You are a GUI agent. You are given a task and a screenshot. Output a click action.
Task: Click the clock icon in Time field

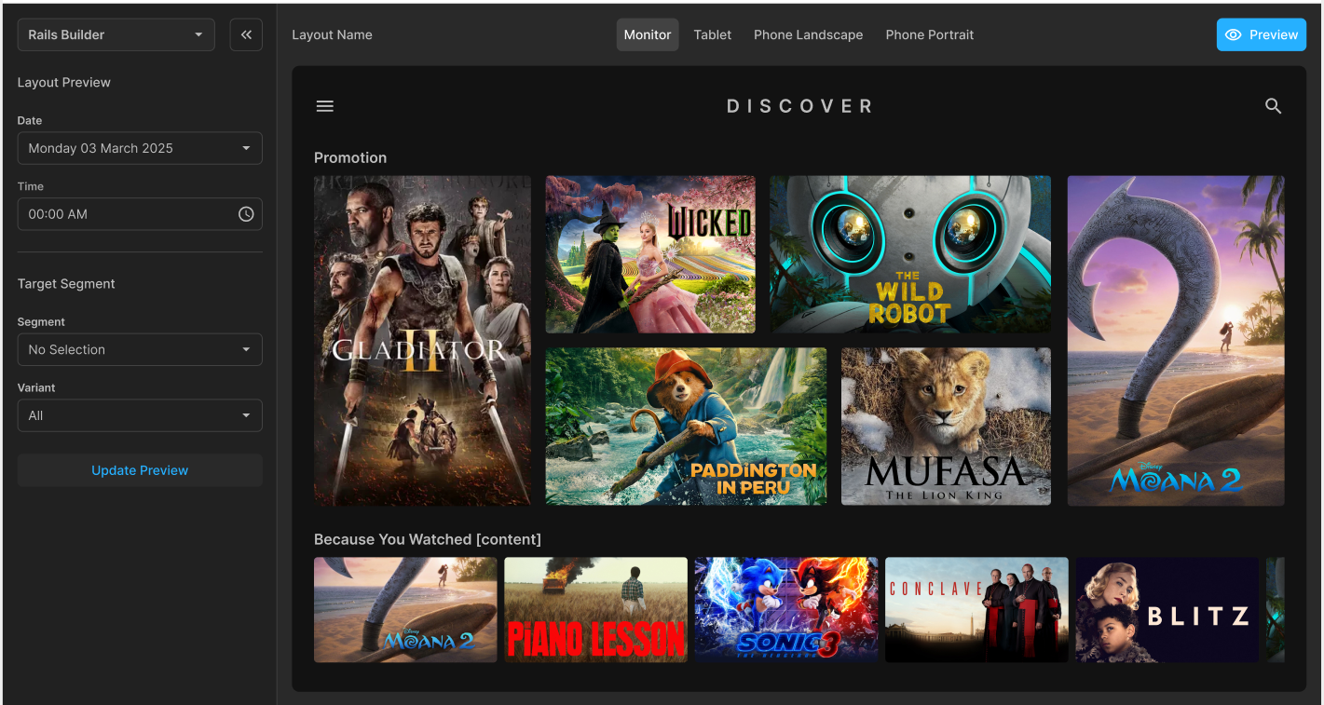(x=246, y=214)
